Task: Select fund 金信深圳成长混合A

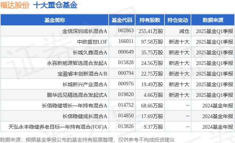Action: click(x=85, y=31)
